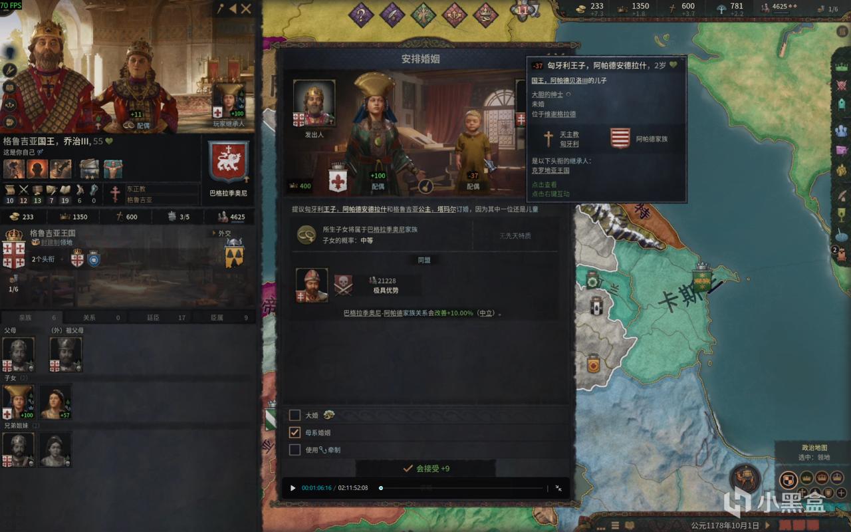This screenshot has height=532, width=851.
Task: Click the pin icon in character panel
Action: coord(219,9)
